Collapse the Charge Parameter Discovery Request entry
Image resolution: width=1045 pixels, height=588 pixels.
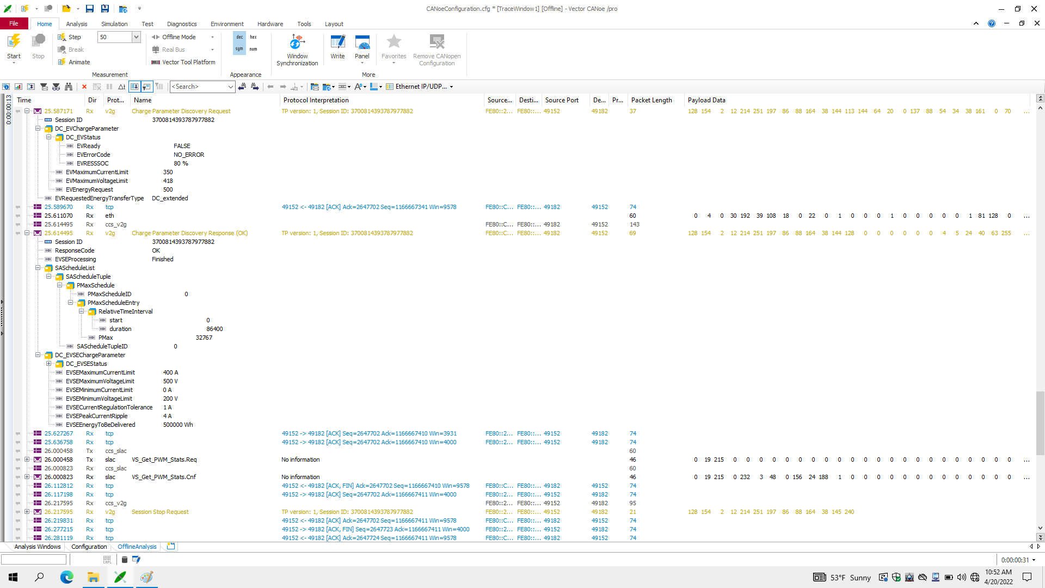click(x=27, y=111)
